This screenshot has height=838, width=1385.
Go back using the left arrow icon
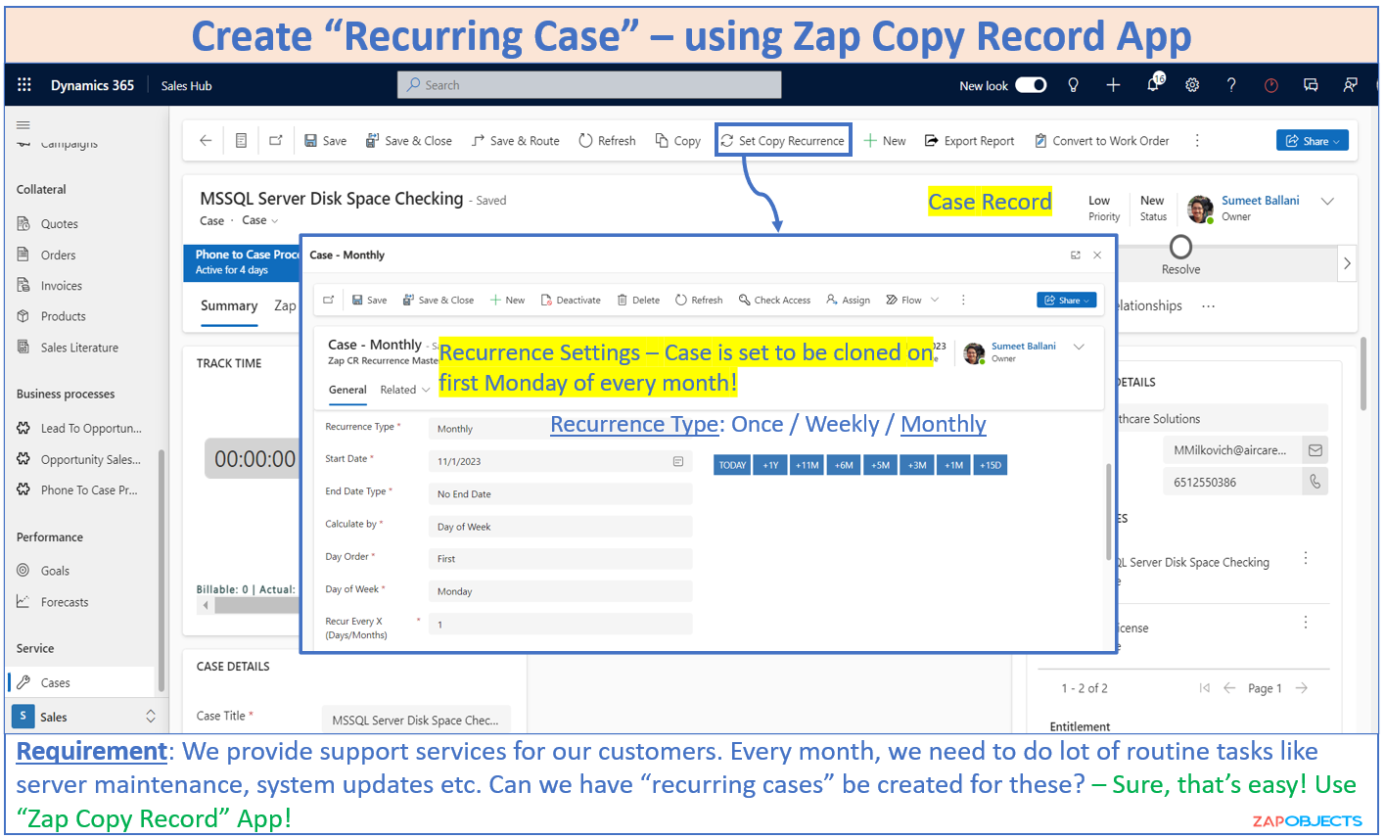(206, 141)
